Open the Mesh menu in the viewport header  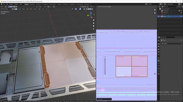tap(31, 9)
